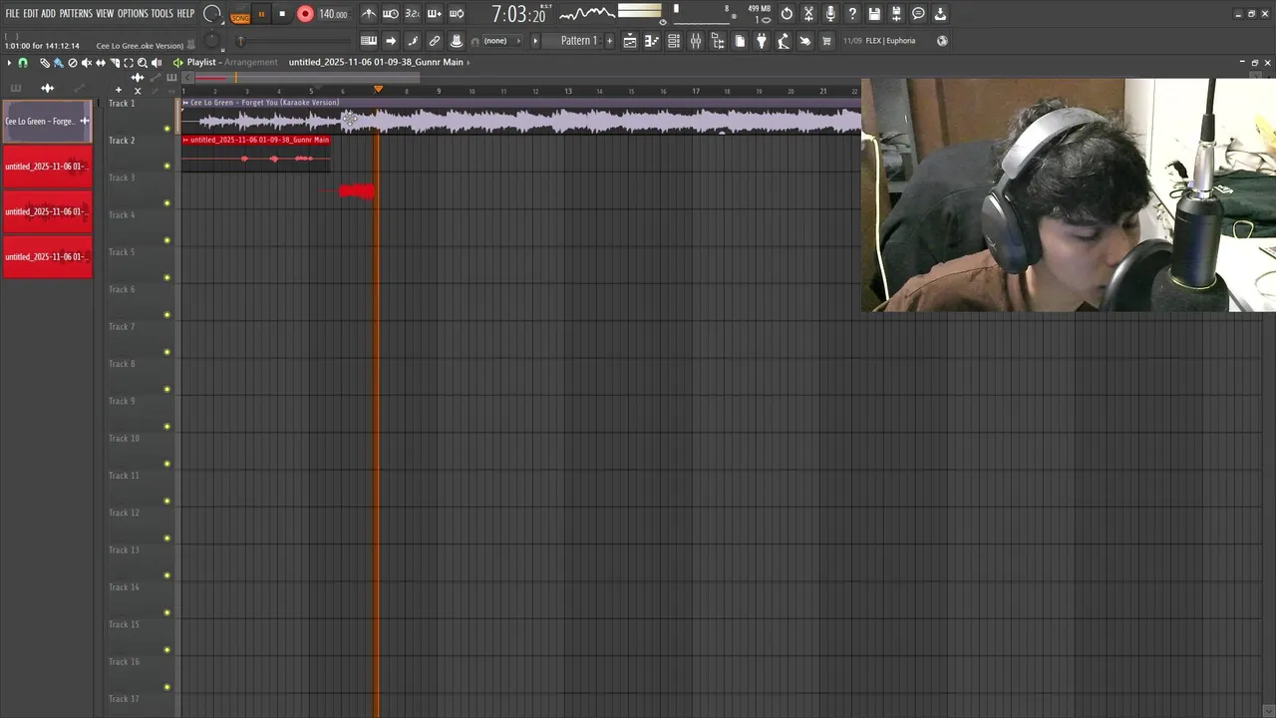Expand untitled_2025-11-06 Gunnr Main breadcrumb arrow

[469, 62]
